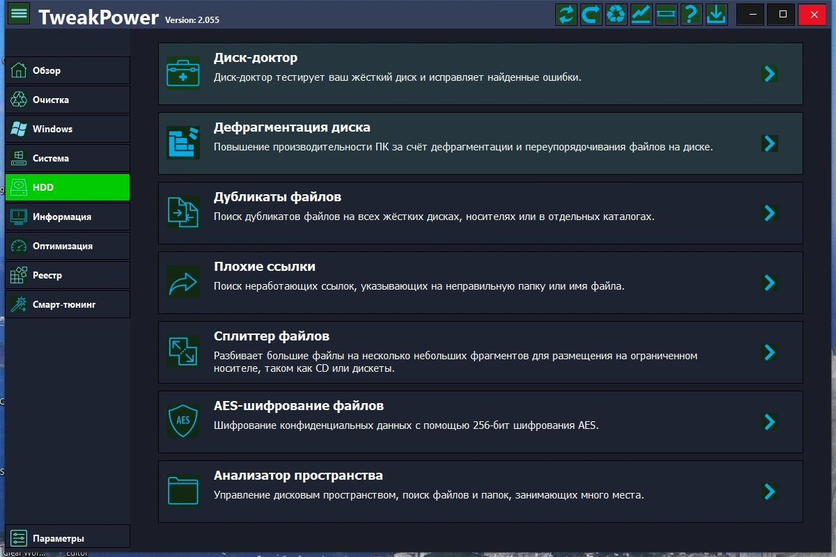836x557 pixels.
Task: Open the AES-шифрование файлов title
Action: pos(299,406)
